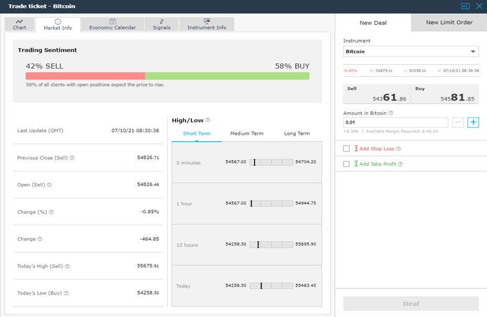Viewport: 487px width, 317px height.
Task: Click help icon next to High/Low heading
Action: pyautogui.click(x=208, y=120)
